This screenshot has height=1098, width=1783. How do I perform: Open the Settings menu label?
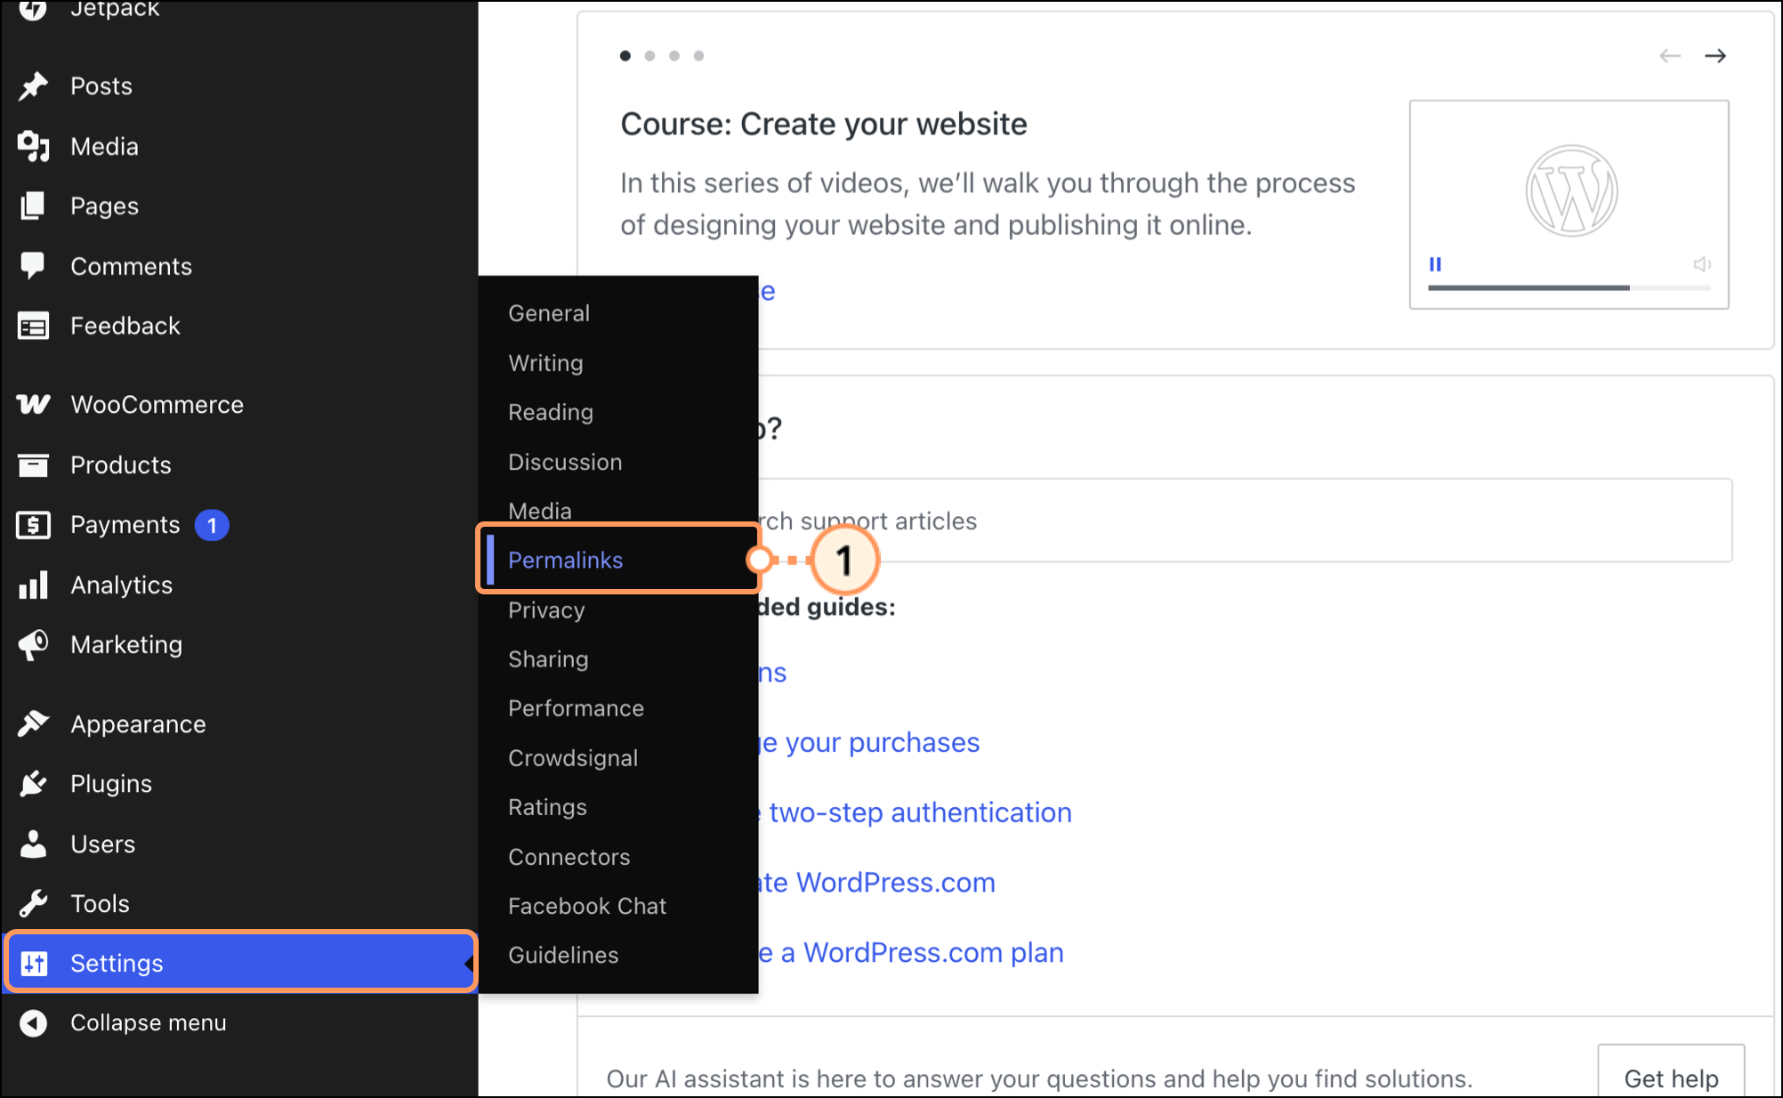point(117,963)
